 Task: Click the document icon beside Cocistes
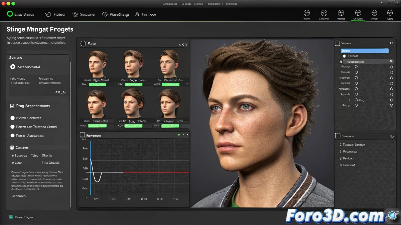coord(12,147)
